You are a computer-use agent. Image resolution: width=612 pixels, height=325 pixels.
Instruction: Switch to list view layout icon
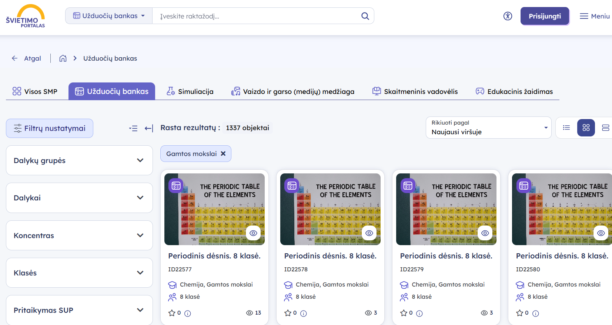pyautogui.click(x=566, y=128)
